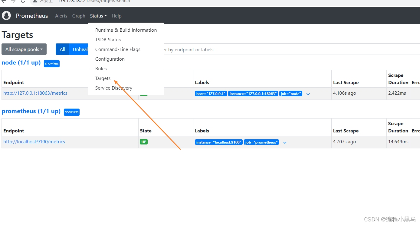Click the Targets page heading
420x225 pixels.
17,35
